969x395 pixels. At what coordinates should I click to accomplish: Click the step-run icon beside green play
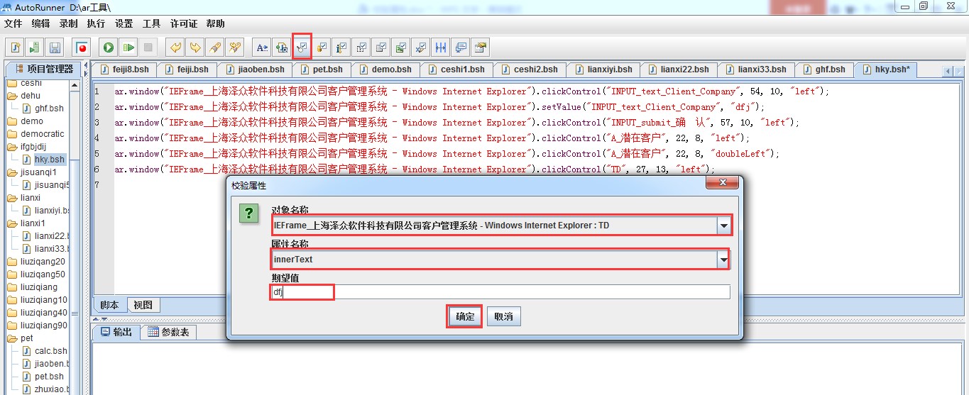click(128, 48)
